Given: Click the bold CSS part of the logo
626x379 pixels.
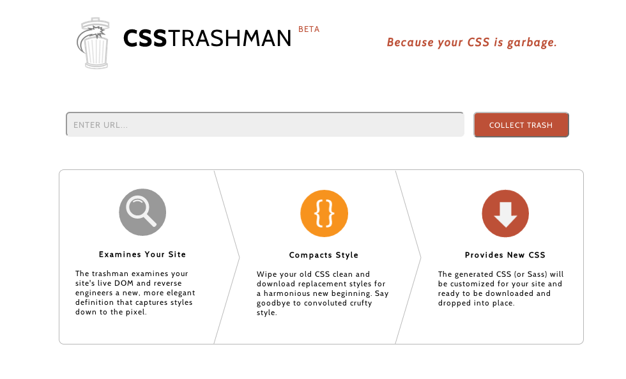Looking at the screenshot, I should click(145, 38).
